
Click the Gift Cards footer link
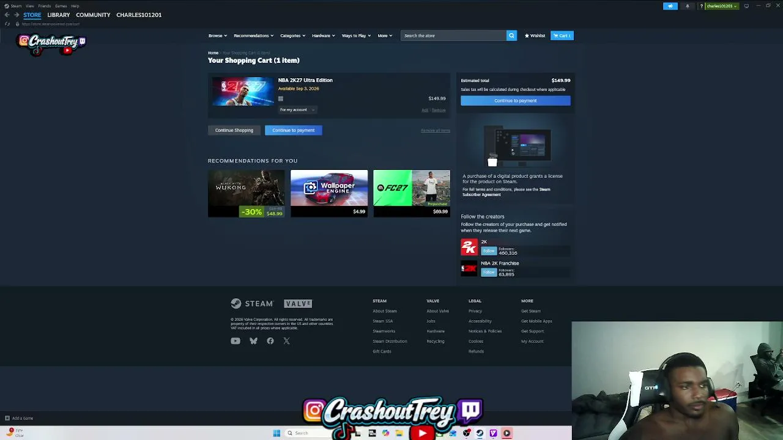pyautogui.click(x=382, y=351)
